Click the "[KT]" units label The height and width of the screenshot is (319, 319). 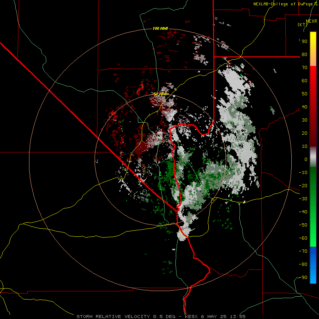[303, 24]
